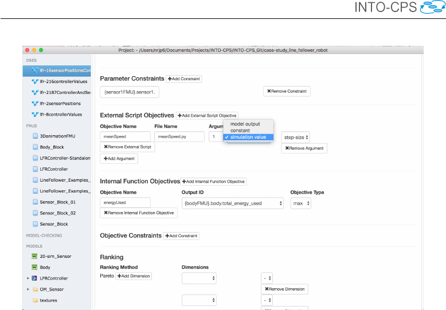446x310 pixels.
Task: Remove the parameter constraint
Action: tap(287, 91)
